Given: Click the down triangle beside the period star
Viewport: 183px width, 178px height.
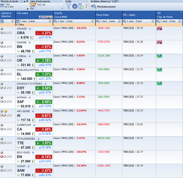Looking at the screenshot, I should 27,1.
